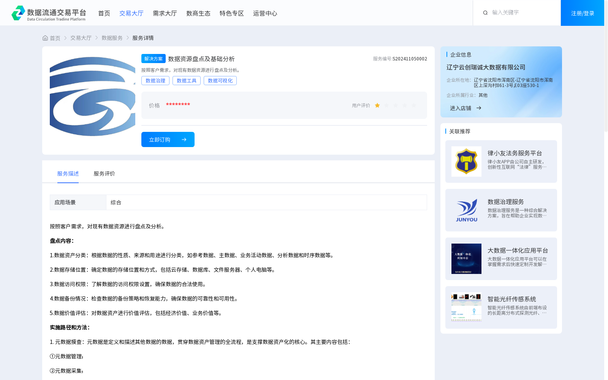The image size is (608, 380).
Task: Click the 应用场景 table header cell
Action: coord(78,203)
